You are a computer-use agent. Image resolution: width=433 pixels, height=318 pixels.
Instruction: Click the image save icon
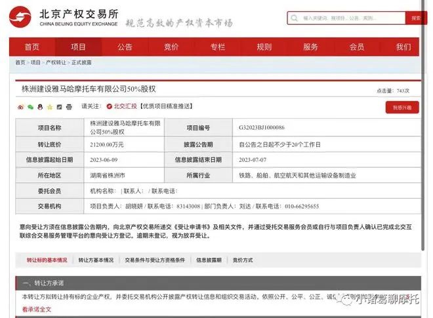click(x=59, y=107)
